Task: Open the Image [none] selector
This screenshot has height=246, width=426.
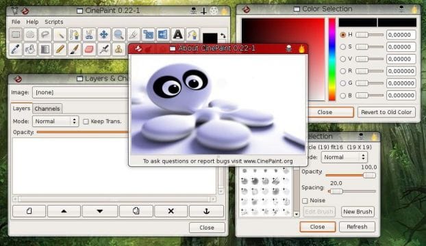Action: click(x=80, y=92)
